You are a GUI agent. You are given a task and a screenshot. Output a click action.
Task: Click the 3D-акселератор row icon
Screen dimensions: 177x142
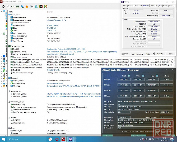point(12,83)
